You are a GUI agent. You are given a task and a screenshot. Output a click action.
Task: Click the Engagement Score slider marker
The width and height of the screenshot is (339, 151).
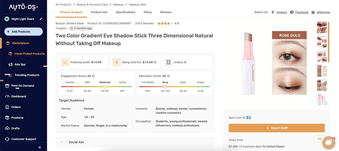tap(105, 87)
